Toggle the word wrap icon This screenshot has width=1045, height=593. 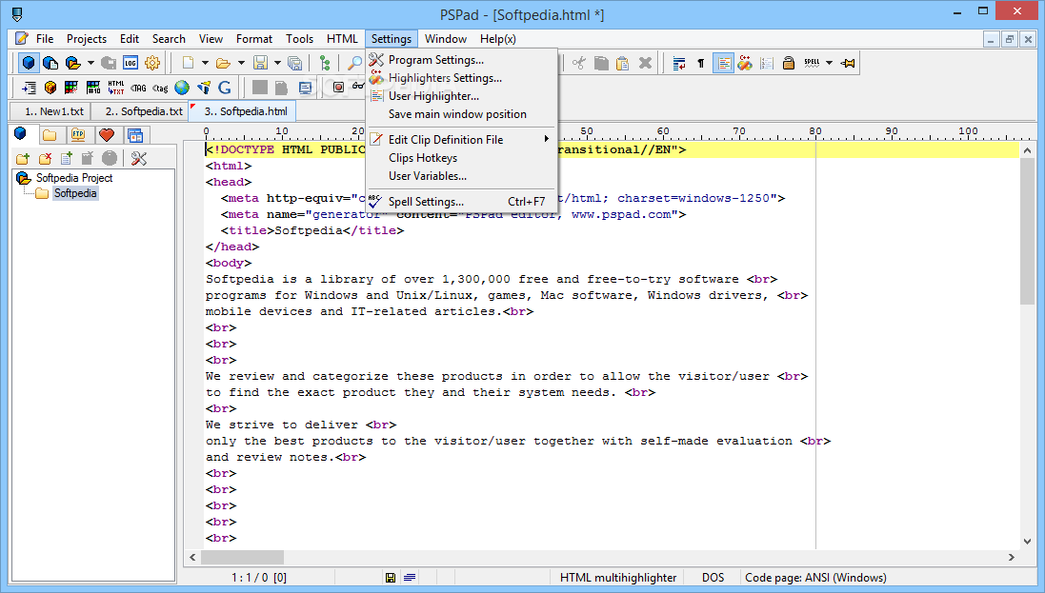[x=679, y=63]
